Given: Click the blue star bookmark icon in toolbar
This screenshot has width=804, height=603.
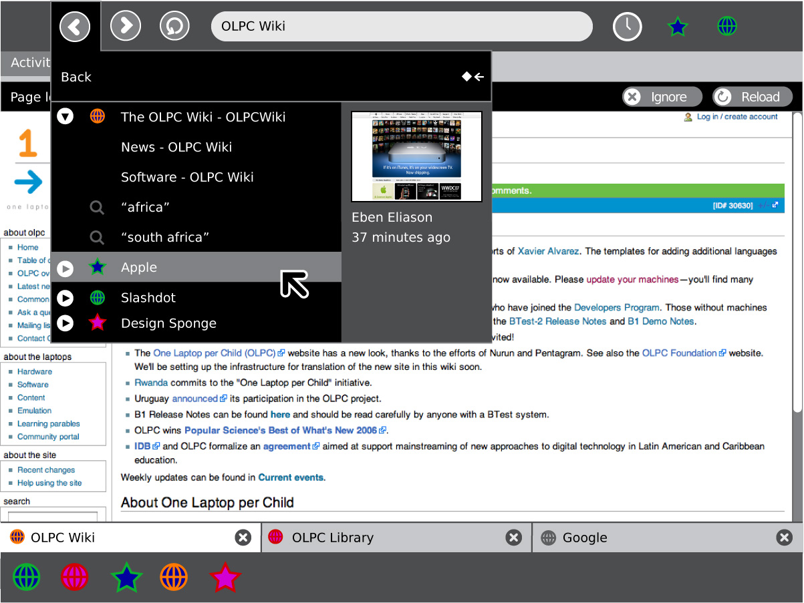Looking at the screenshot, I should 677,27.
